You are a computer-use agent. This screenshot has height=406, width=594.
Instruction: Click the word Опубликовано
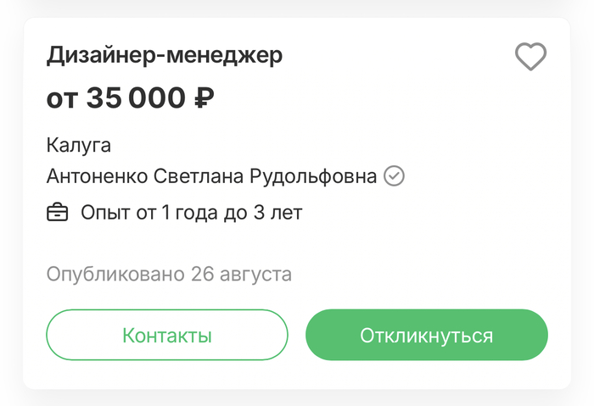pos(115,274)
